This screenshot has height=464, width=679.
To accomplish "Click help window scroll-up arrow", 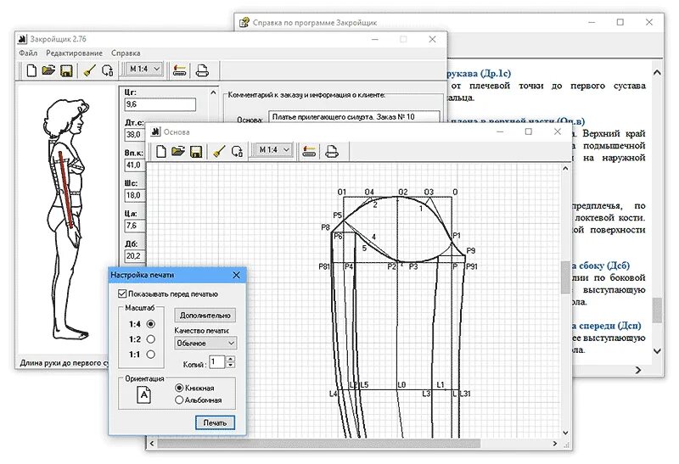I will pos(657,73).
